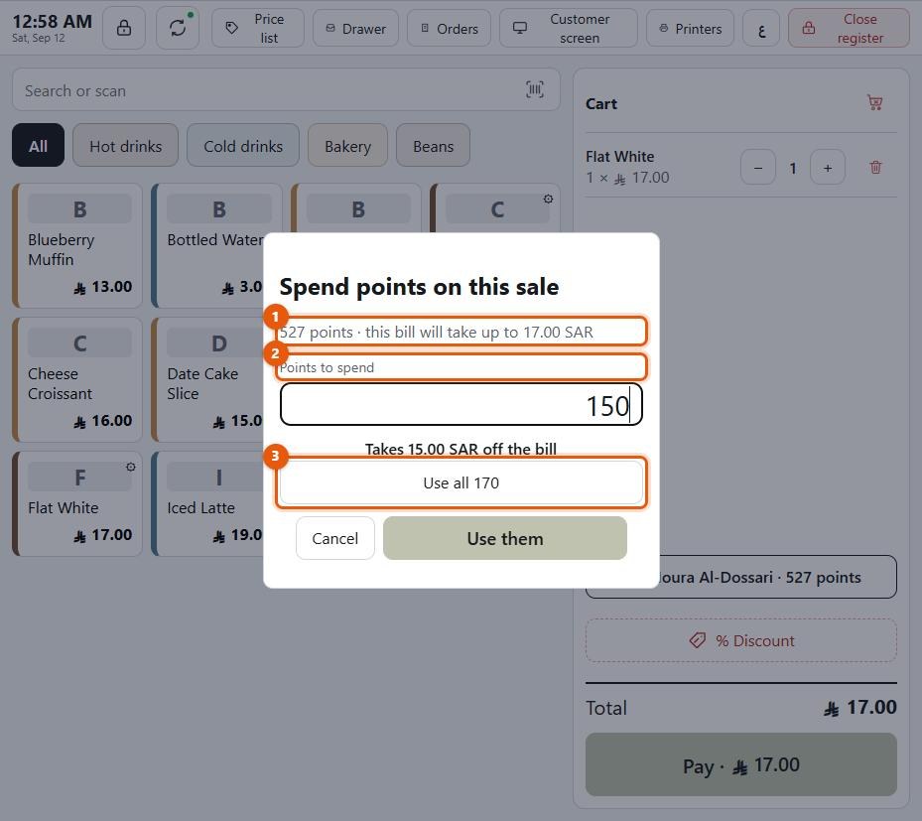Viewport: 922px width, 821px height.
Task: Open the Orders view
Action: 449,28
